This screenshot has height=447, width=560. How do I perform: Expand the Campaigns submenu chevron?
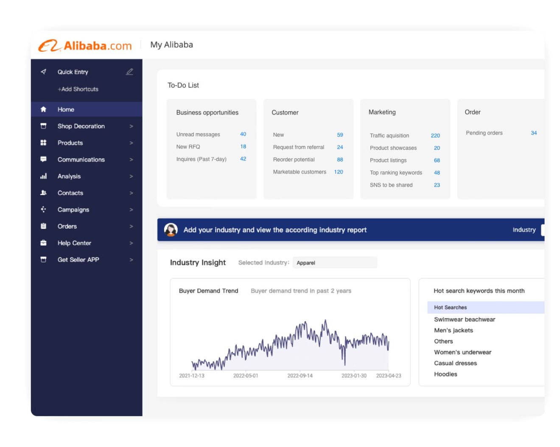[x=131, y=210]
